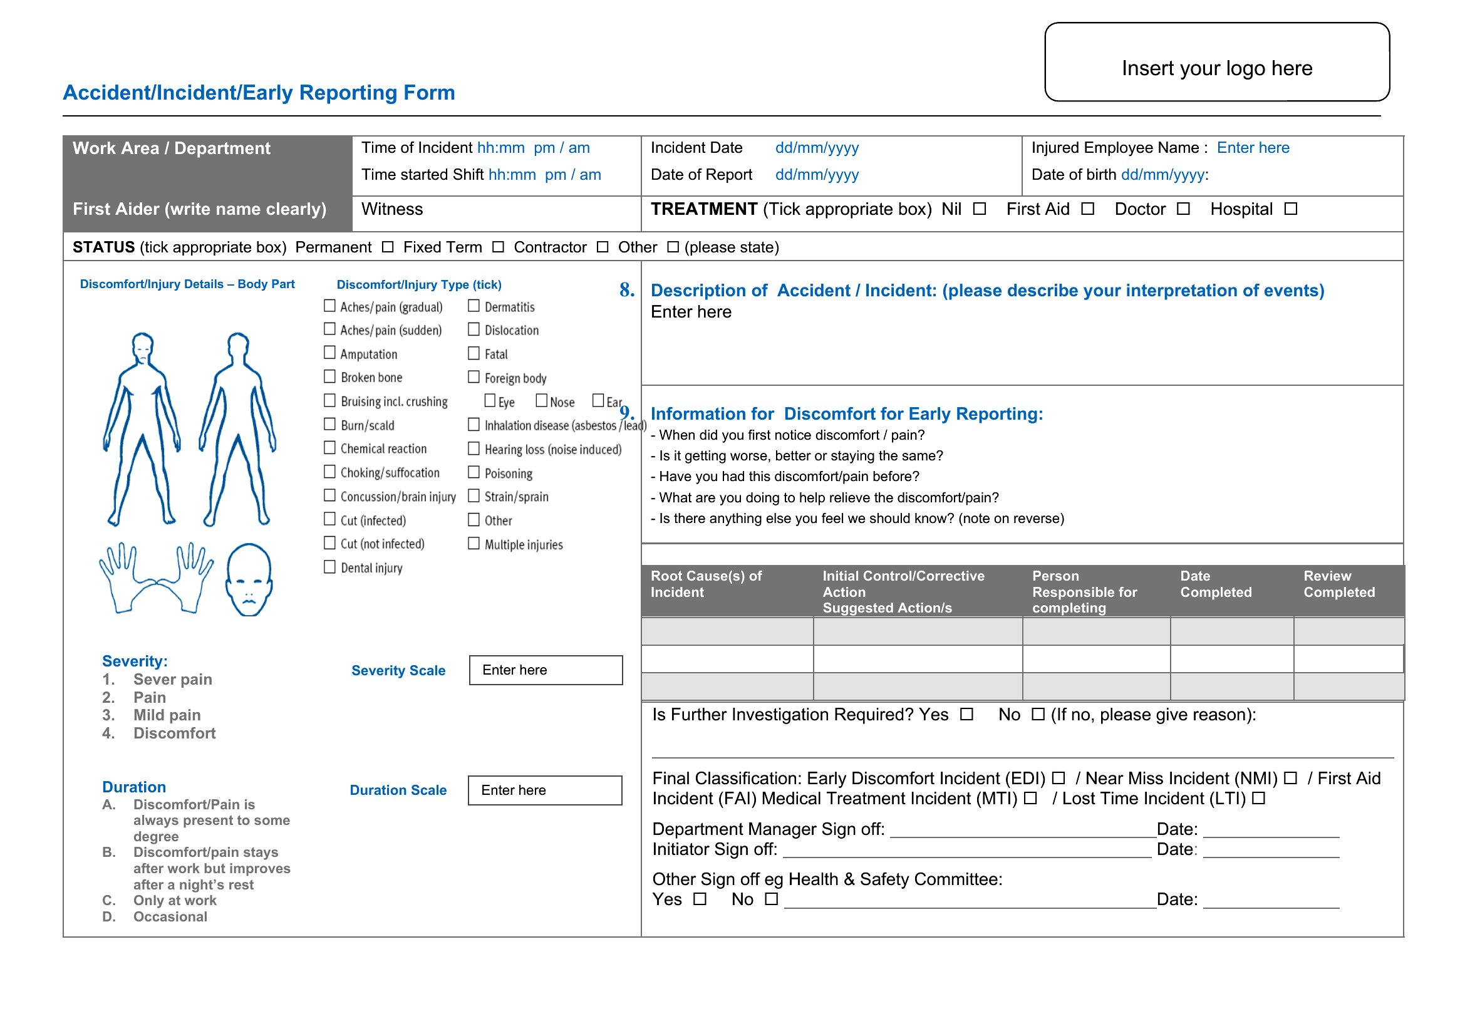1465x1036 pixels.
Task: Click the Date of Report dd/mm/yyyy field
Action: 817,175
